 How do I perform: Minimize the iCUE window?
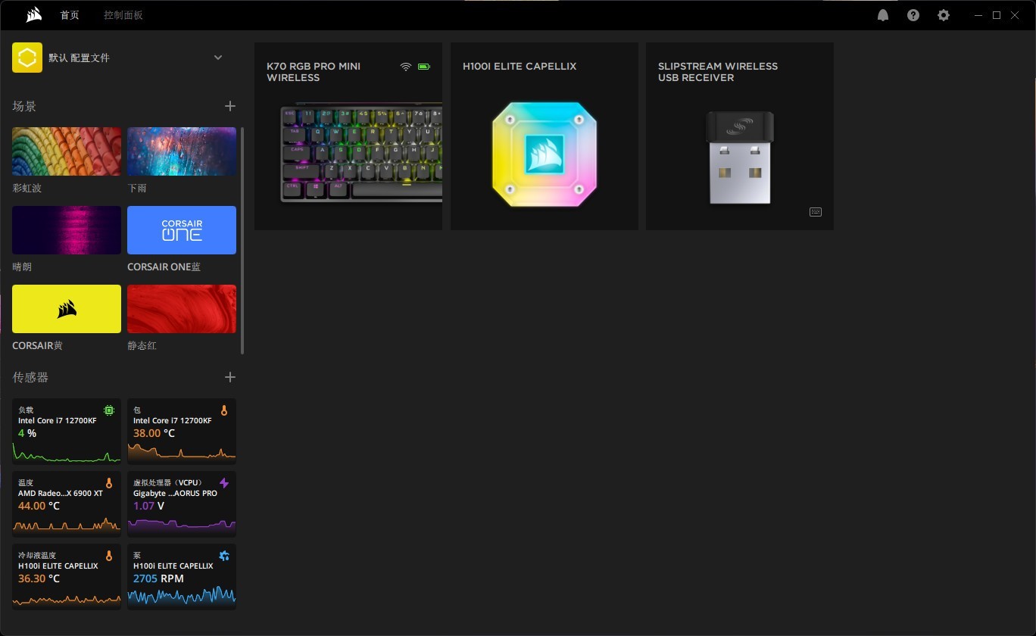point(978,15)
